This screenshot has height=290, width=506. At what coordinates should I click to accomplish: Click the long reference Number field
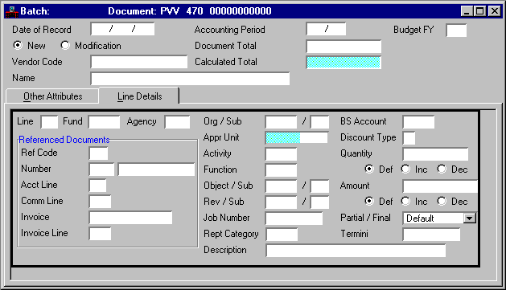coord(157,170)
